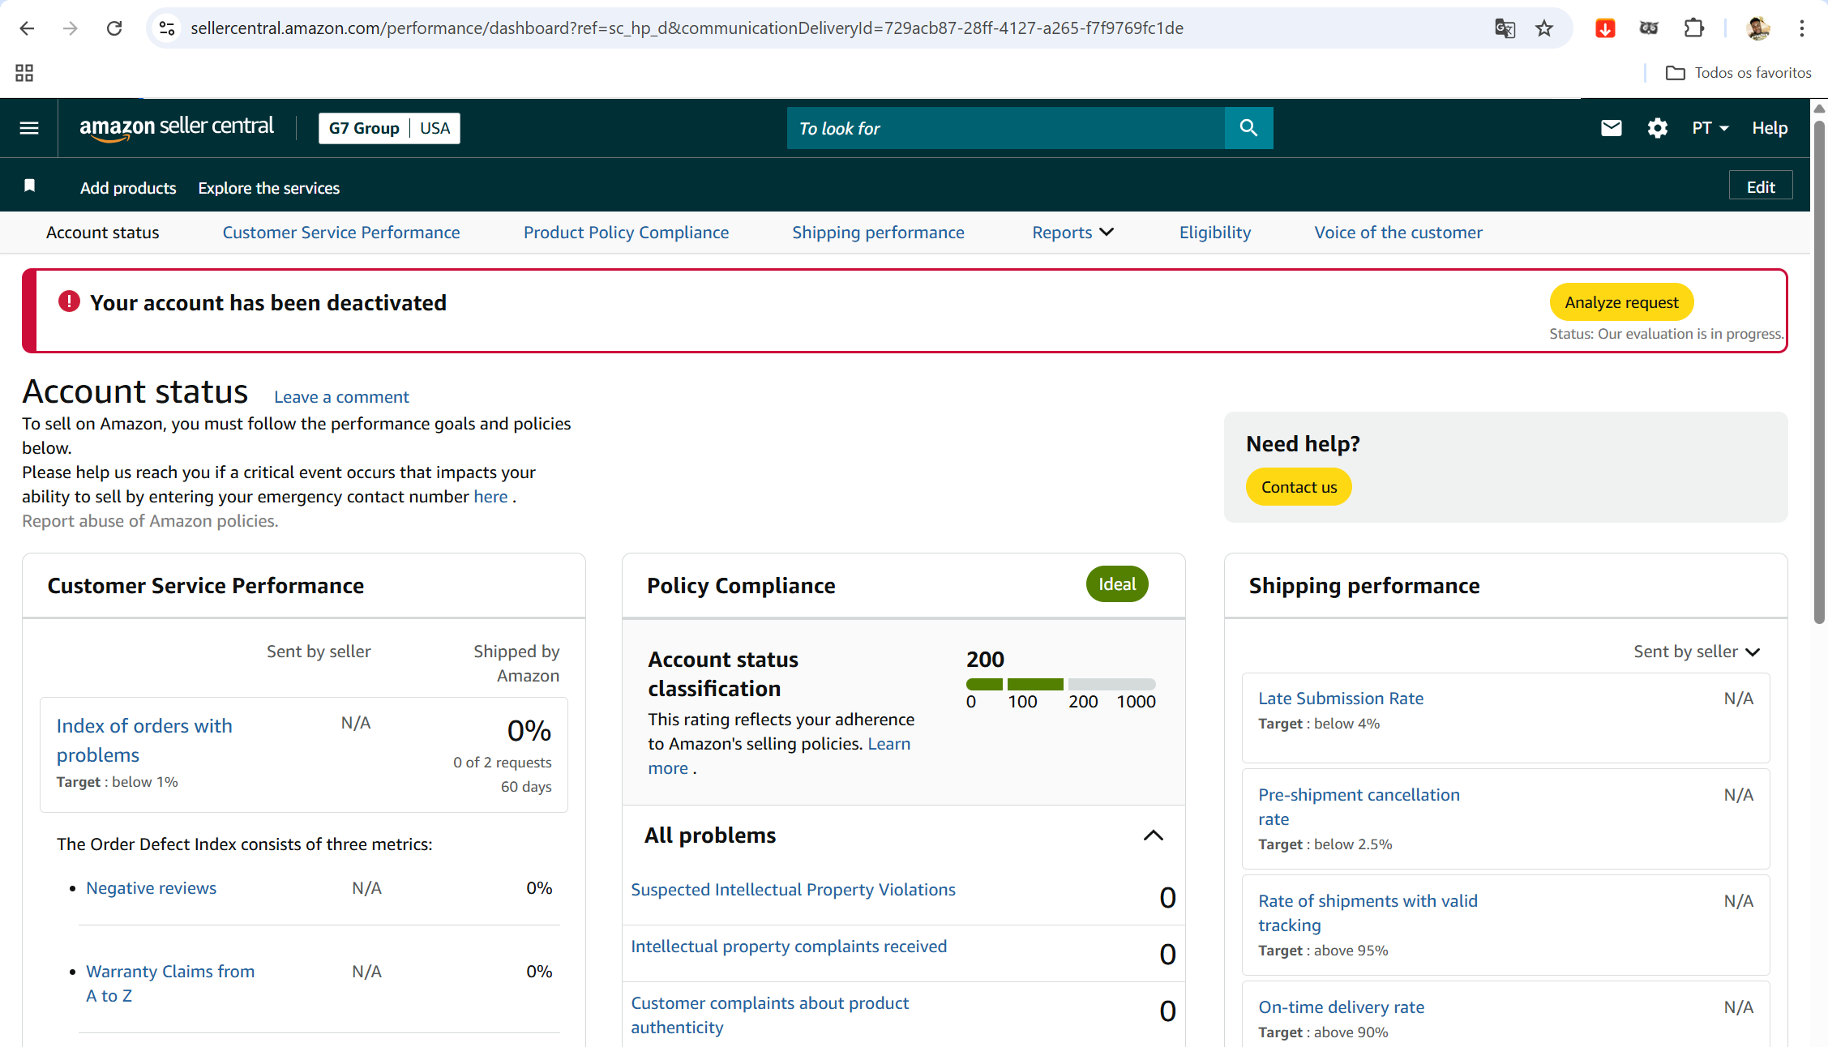Viewport: 1828px width, 1047px height.
Task: Open the Chrome three-dot menu
Action: pyautogui.click(x=1801, y=28)
